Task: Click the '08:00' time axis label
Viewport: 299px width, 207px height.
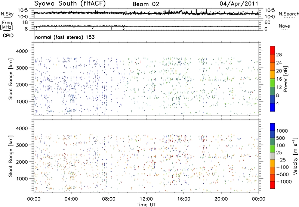Action: [x=109, y=199]
